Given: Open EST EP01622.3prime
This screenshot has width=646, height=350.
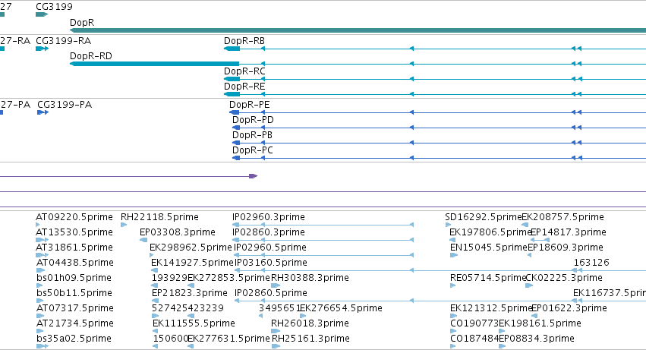Looking at the screenshot, I should click(x=569, y=308).
